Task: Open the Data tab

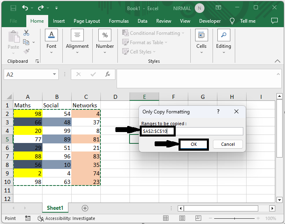Action: click(142, 21)
